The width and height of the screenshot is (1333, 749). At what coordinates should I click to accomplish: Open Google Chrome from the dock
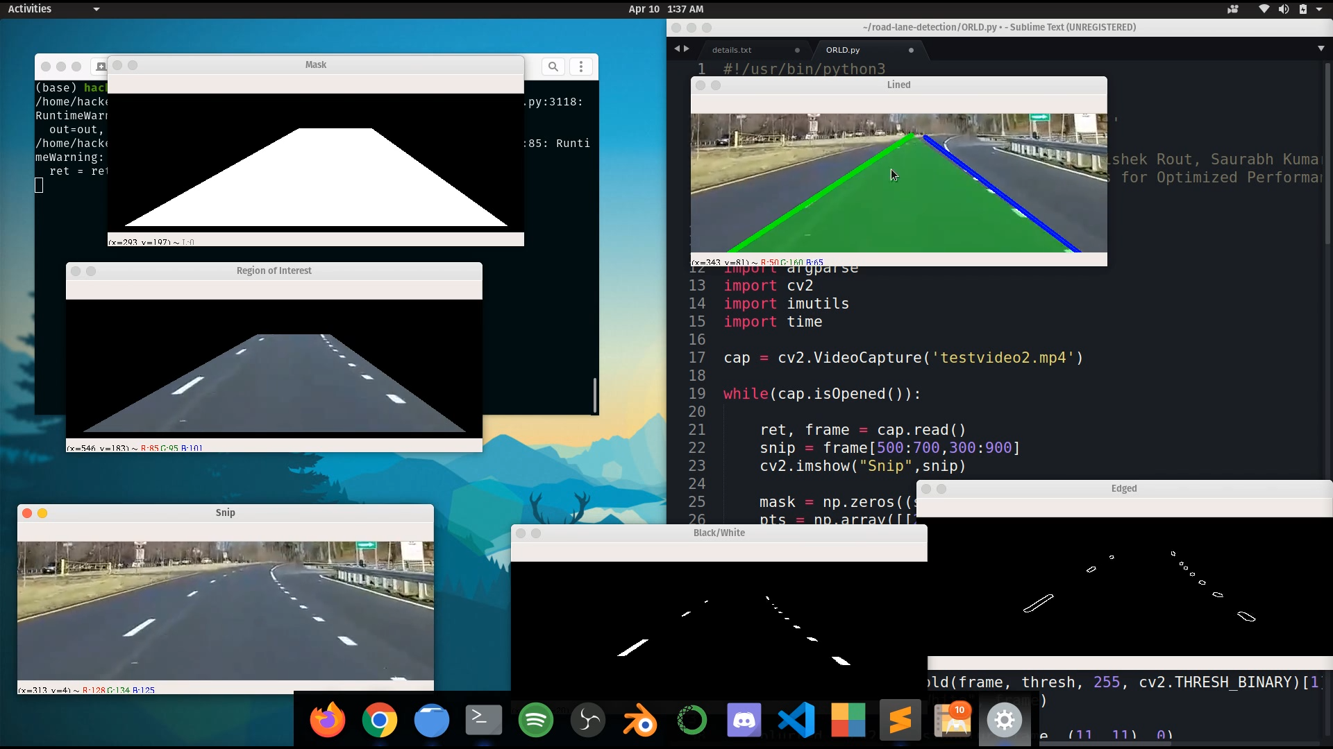click(x=379, y=720)
